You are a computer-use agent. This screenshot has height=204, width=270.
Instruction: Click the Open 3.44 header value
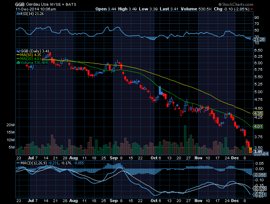tap(106, 9)
